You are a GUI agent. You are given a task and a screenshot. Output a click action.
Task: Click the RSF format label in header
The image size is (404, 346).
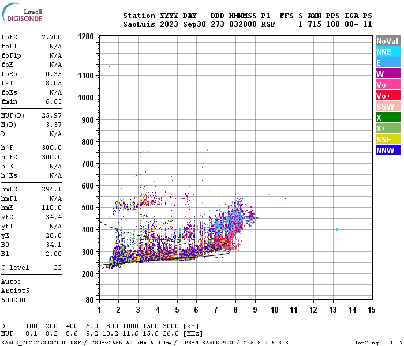tap(268, 24)
